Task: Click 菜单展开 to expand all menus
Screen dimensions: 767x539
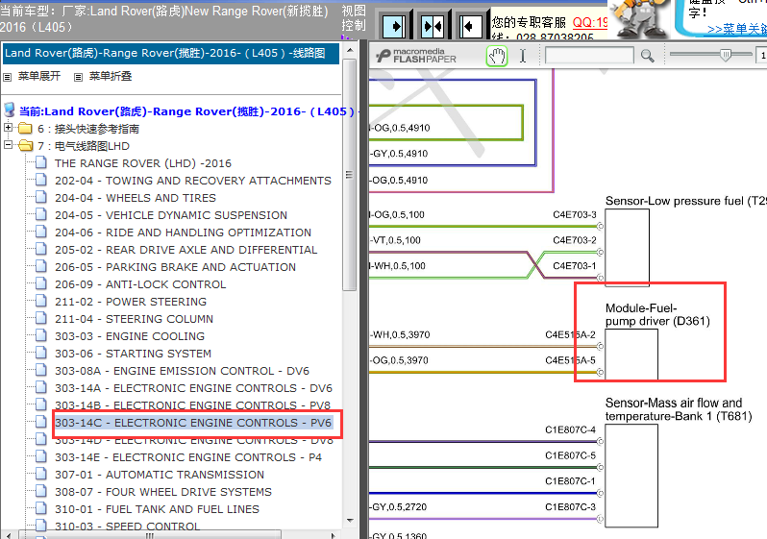Action: [x=39, y=76]
